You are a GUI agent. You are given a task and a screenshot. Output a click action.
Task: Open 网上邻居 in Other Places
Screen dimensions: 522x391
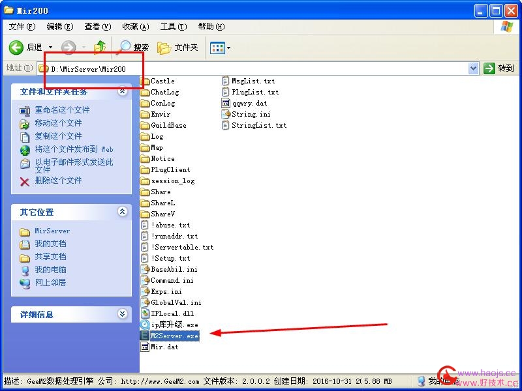(51, 283)
